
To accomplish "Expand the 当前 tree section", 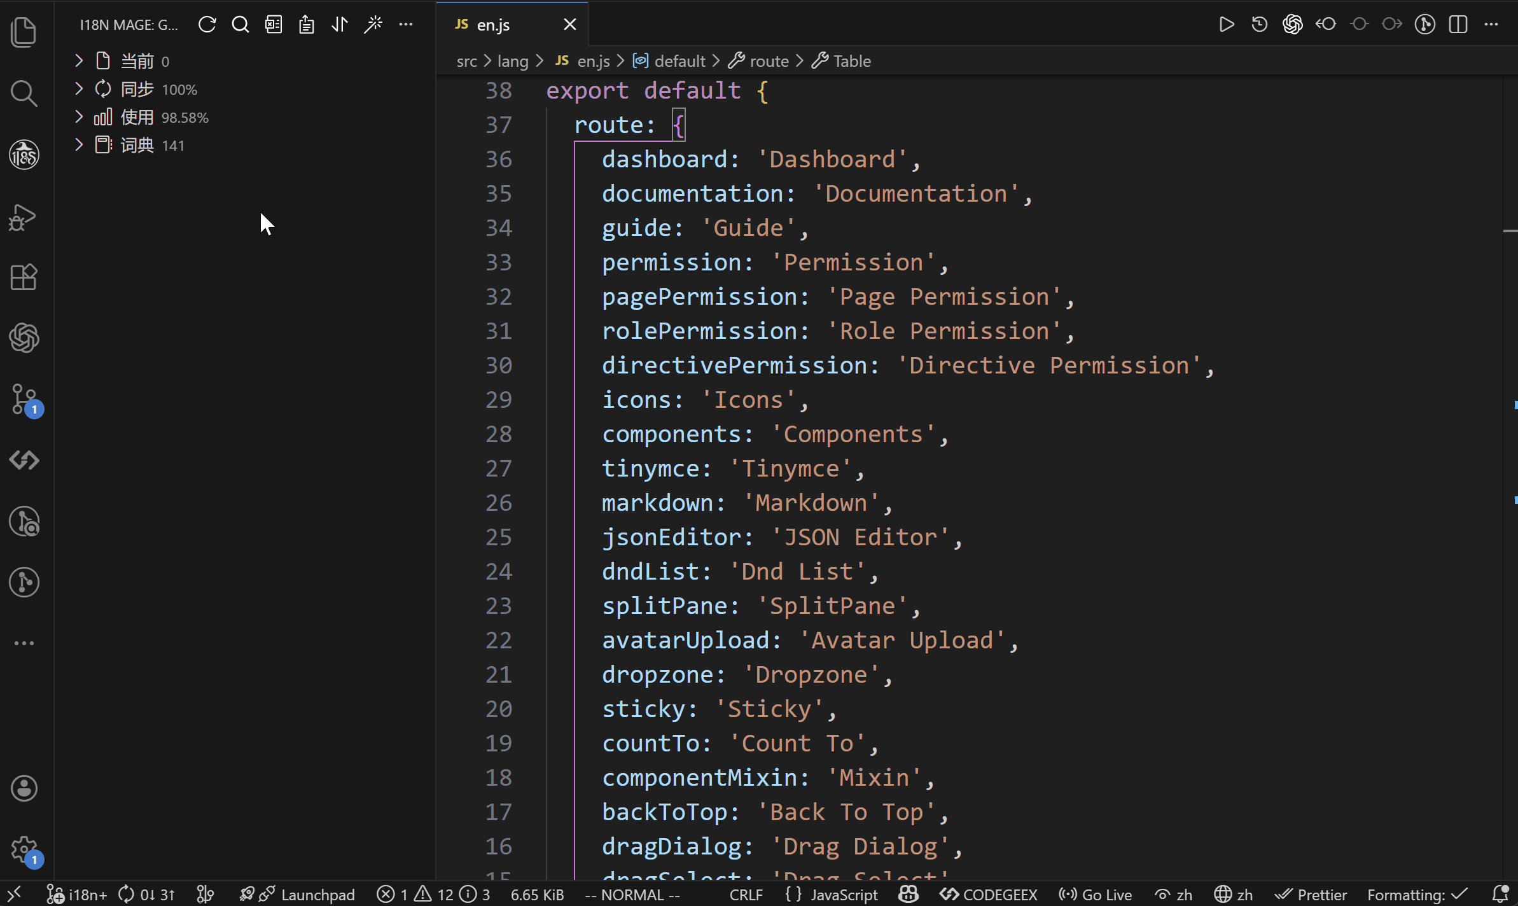I will [x=79, y=61].
